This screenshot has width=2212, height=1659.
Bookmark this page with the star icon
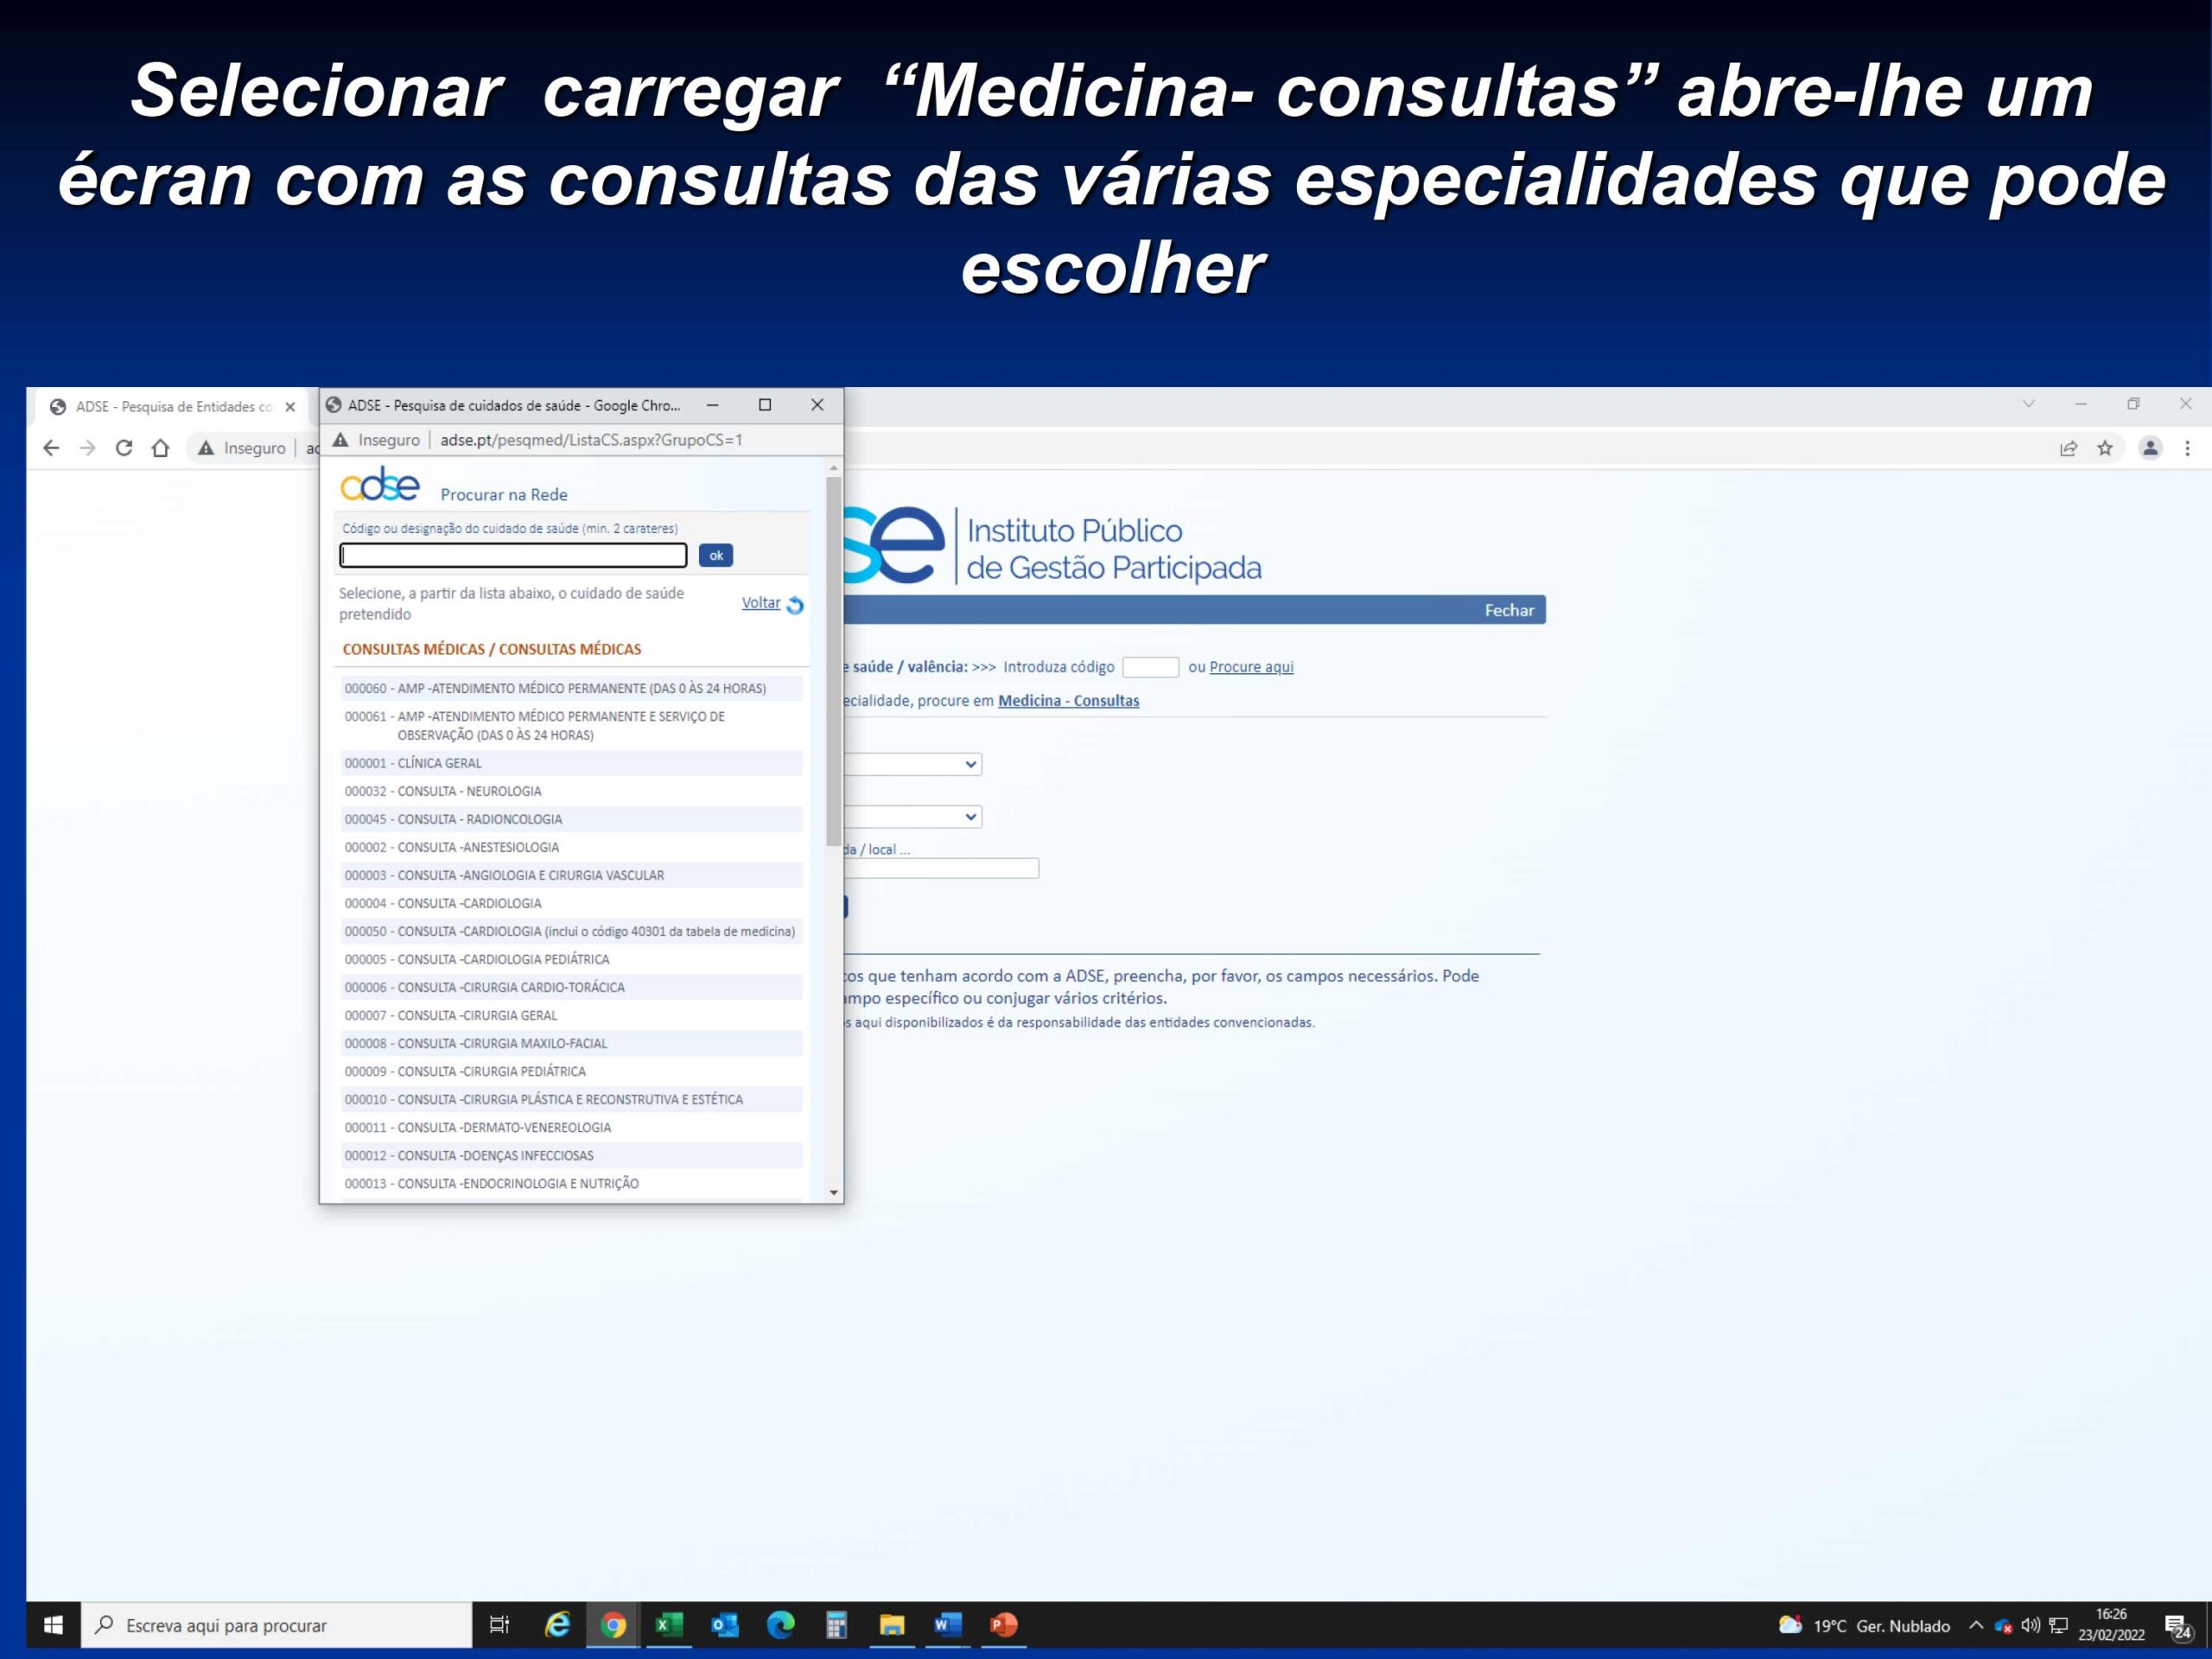2105,448
